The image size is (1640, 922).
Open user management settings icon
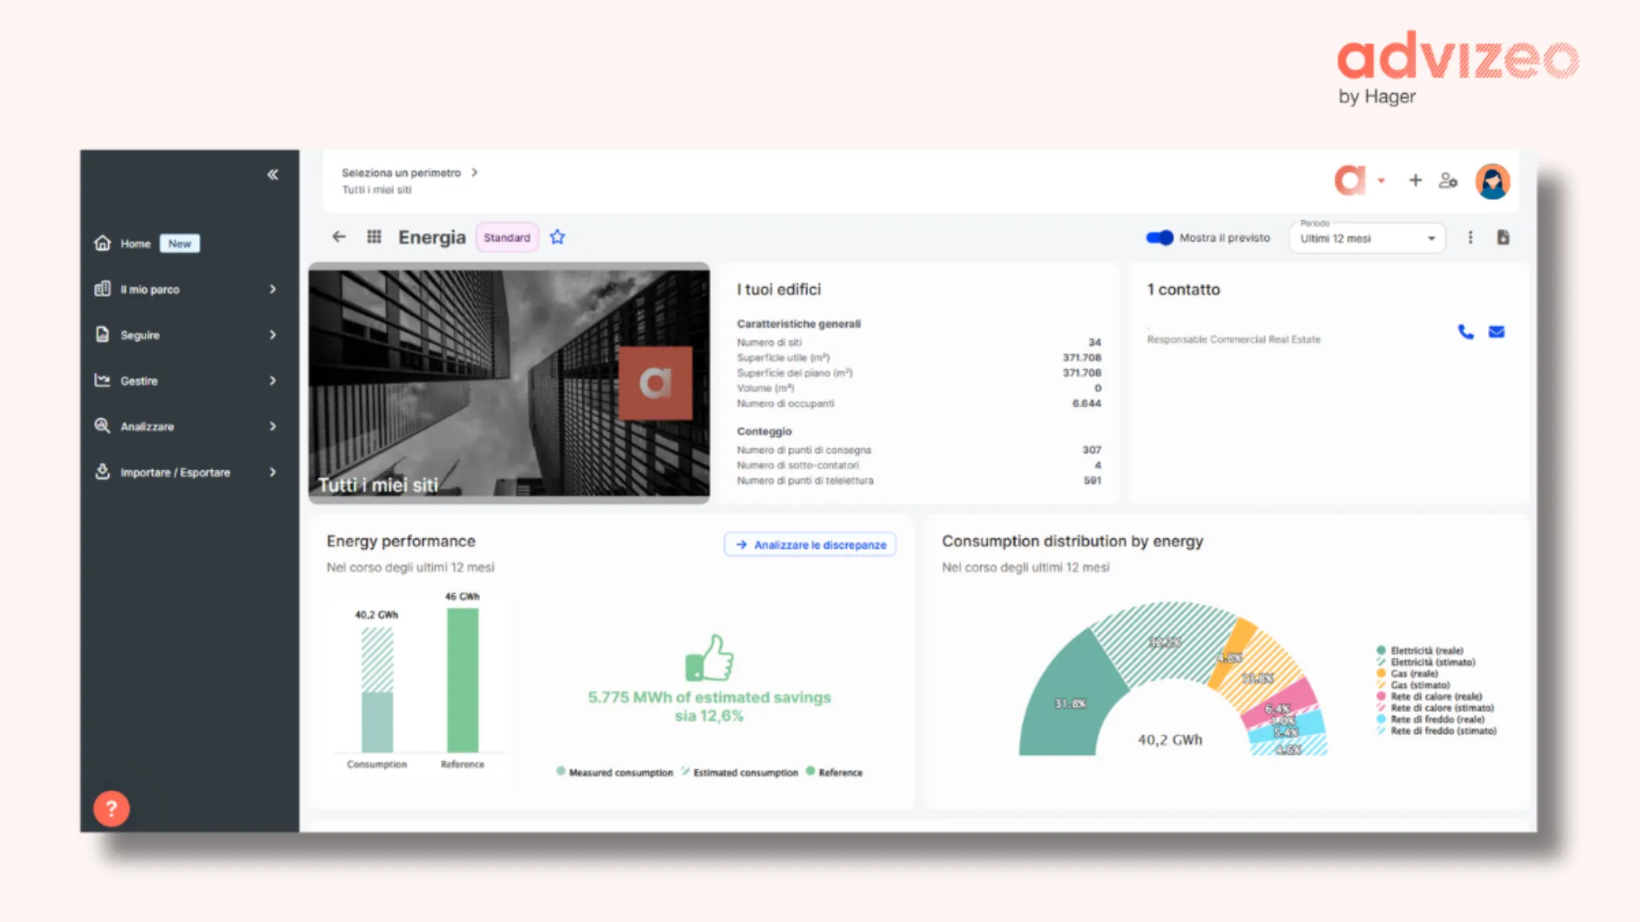coord(1448,180)
